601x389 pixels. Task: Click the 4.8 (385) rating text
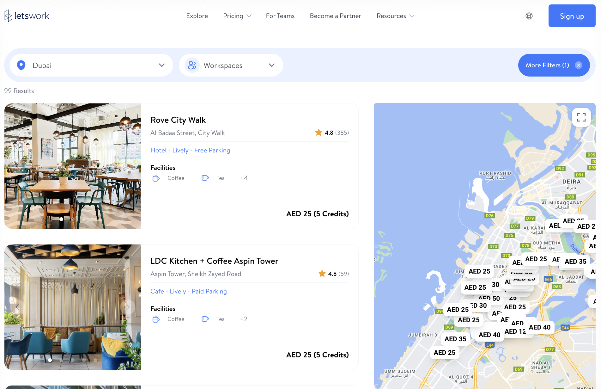pyautogui.click(x=337, y=133)
